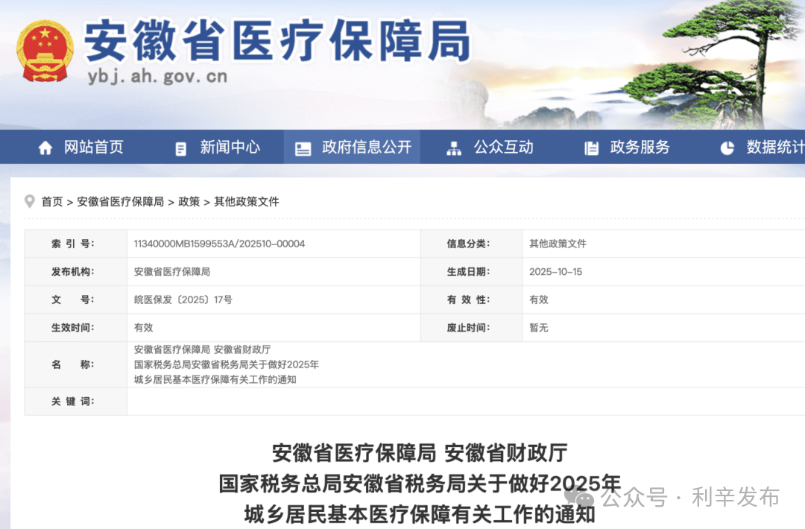Click the news document icon beside 新闻中心
Screen dimensions: 805x529
[180, 146]
